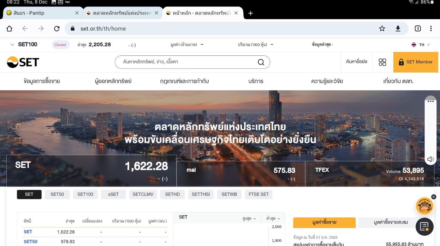Screen dimensions: 440x246
Task: Open three-dot options on side panel
Action: coord(431,101)
